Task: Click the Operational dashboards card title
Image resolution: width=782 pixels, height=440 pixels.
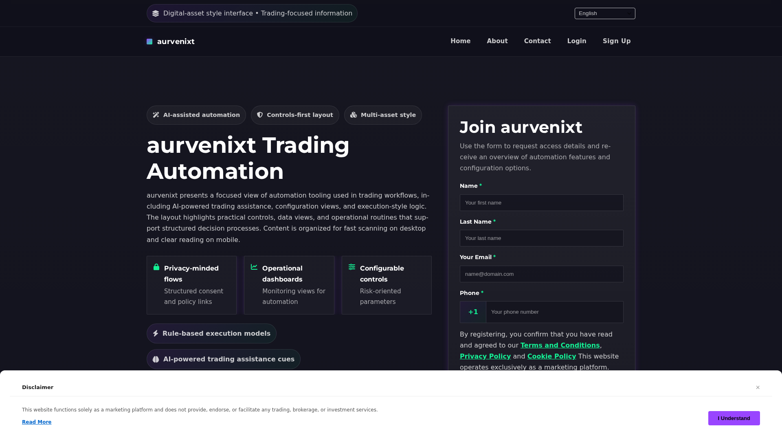Action: [282, 274]
